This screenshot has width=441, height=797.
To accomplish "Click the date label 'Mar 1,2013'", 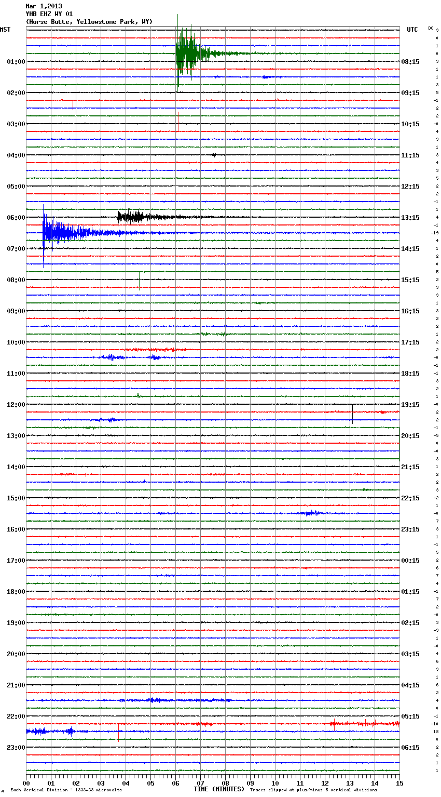I will [x=44, y=6].
